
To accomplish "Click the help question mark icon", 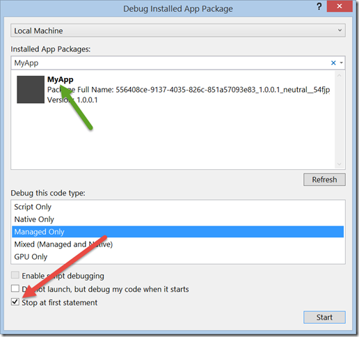I will 319,6.
